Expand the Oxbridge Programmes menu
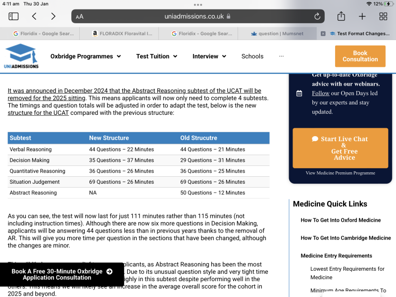The width and height of the screenshot is (396, 297). click(x=86, y=56)
